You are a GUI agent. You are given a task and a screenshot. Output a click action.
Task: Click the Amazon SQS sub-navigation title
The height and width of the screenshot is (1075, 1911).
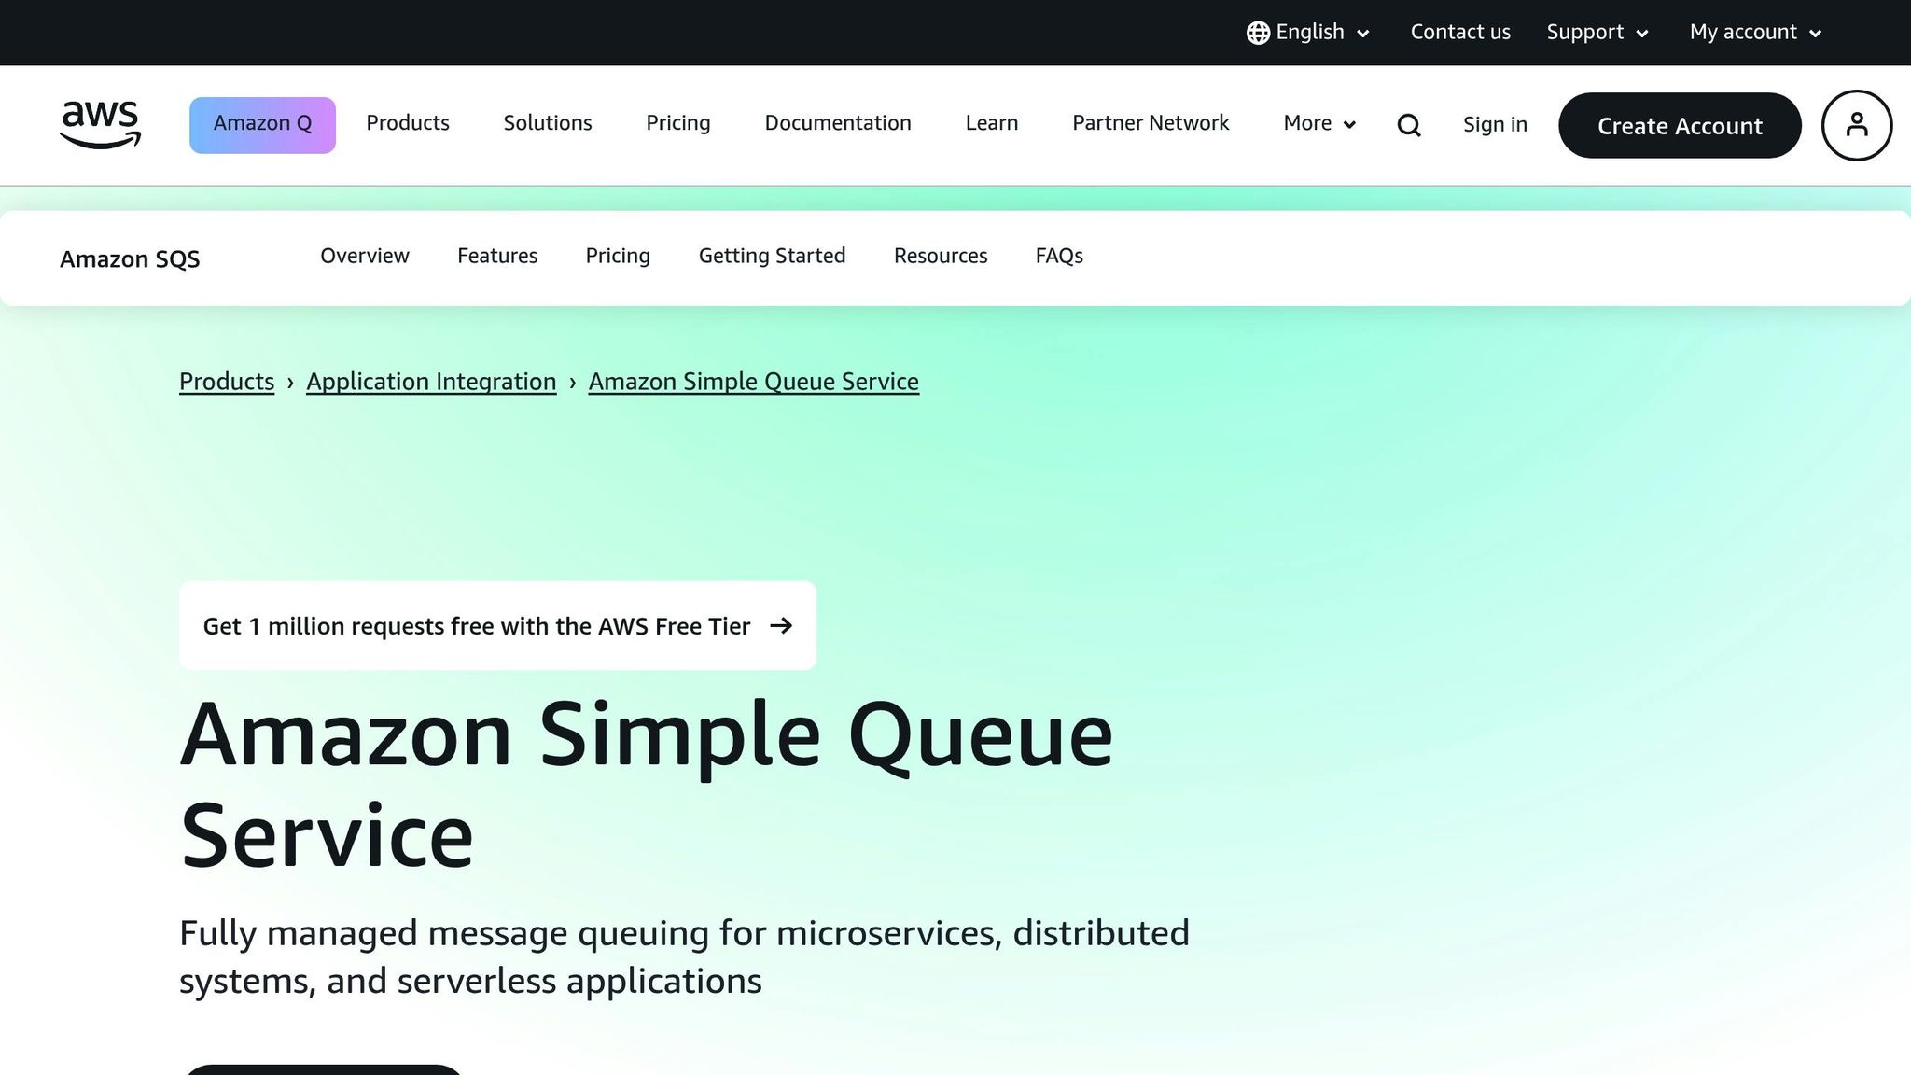coord(130,258)
